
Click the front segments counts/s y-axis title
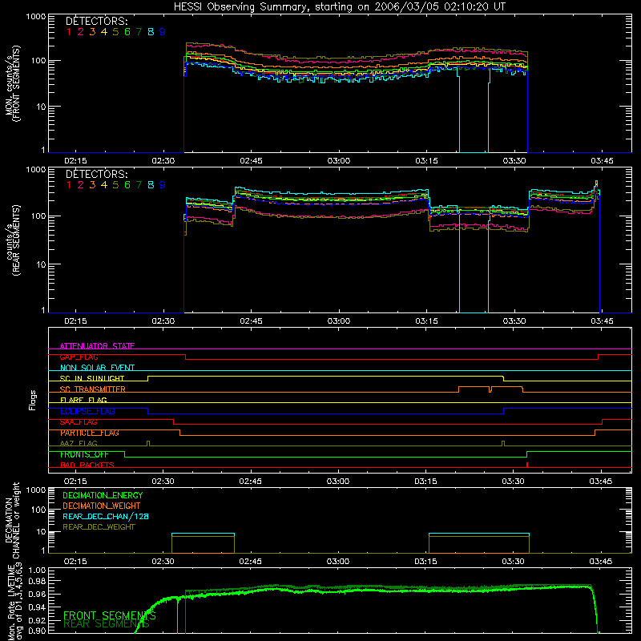point(12,83)
